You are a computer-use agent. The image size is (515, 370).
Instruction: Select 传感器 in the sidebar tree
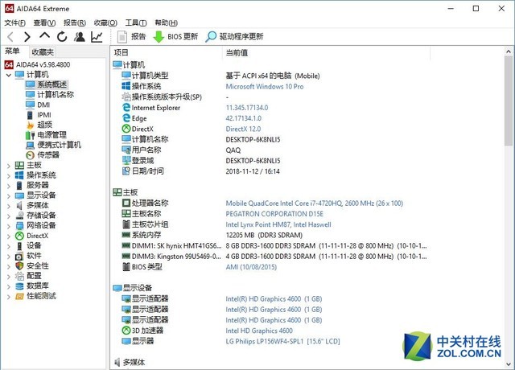coord(47,154)
